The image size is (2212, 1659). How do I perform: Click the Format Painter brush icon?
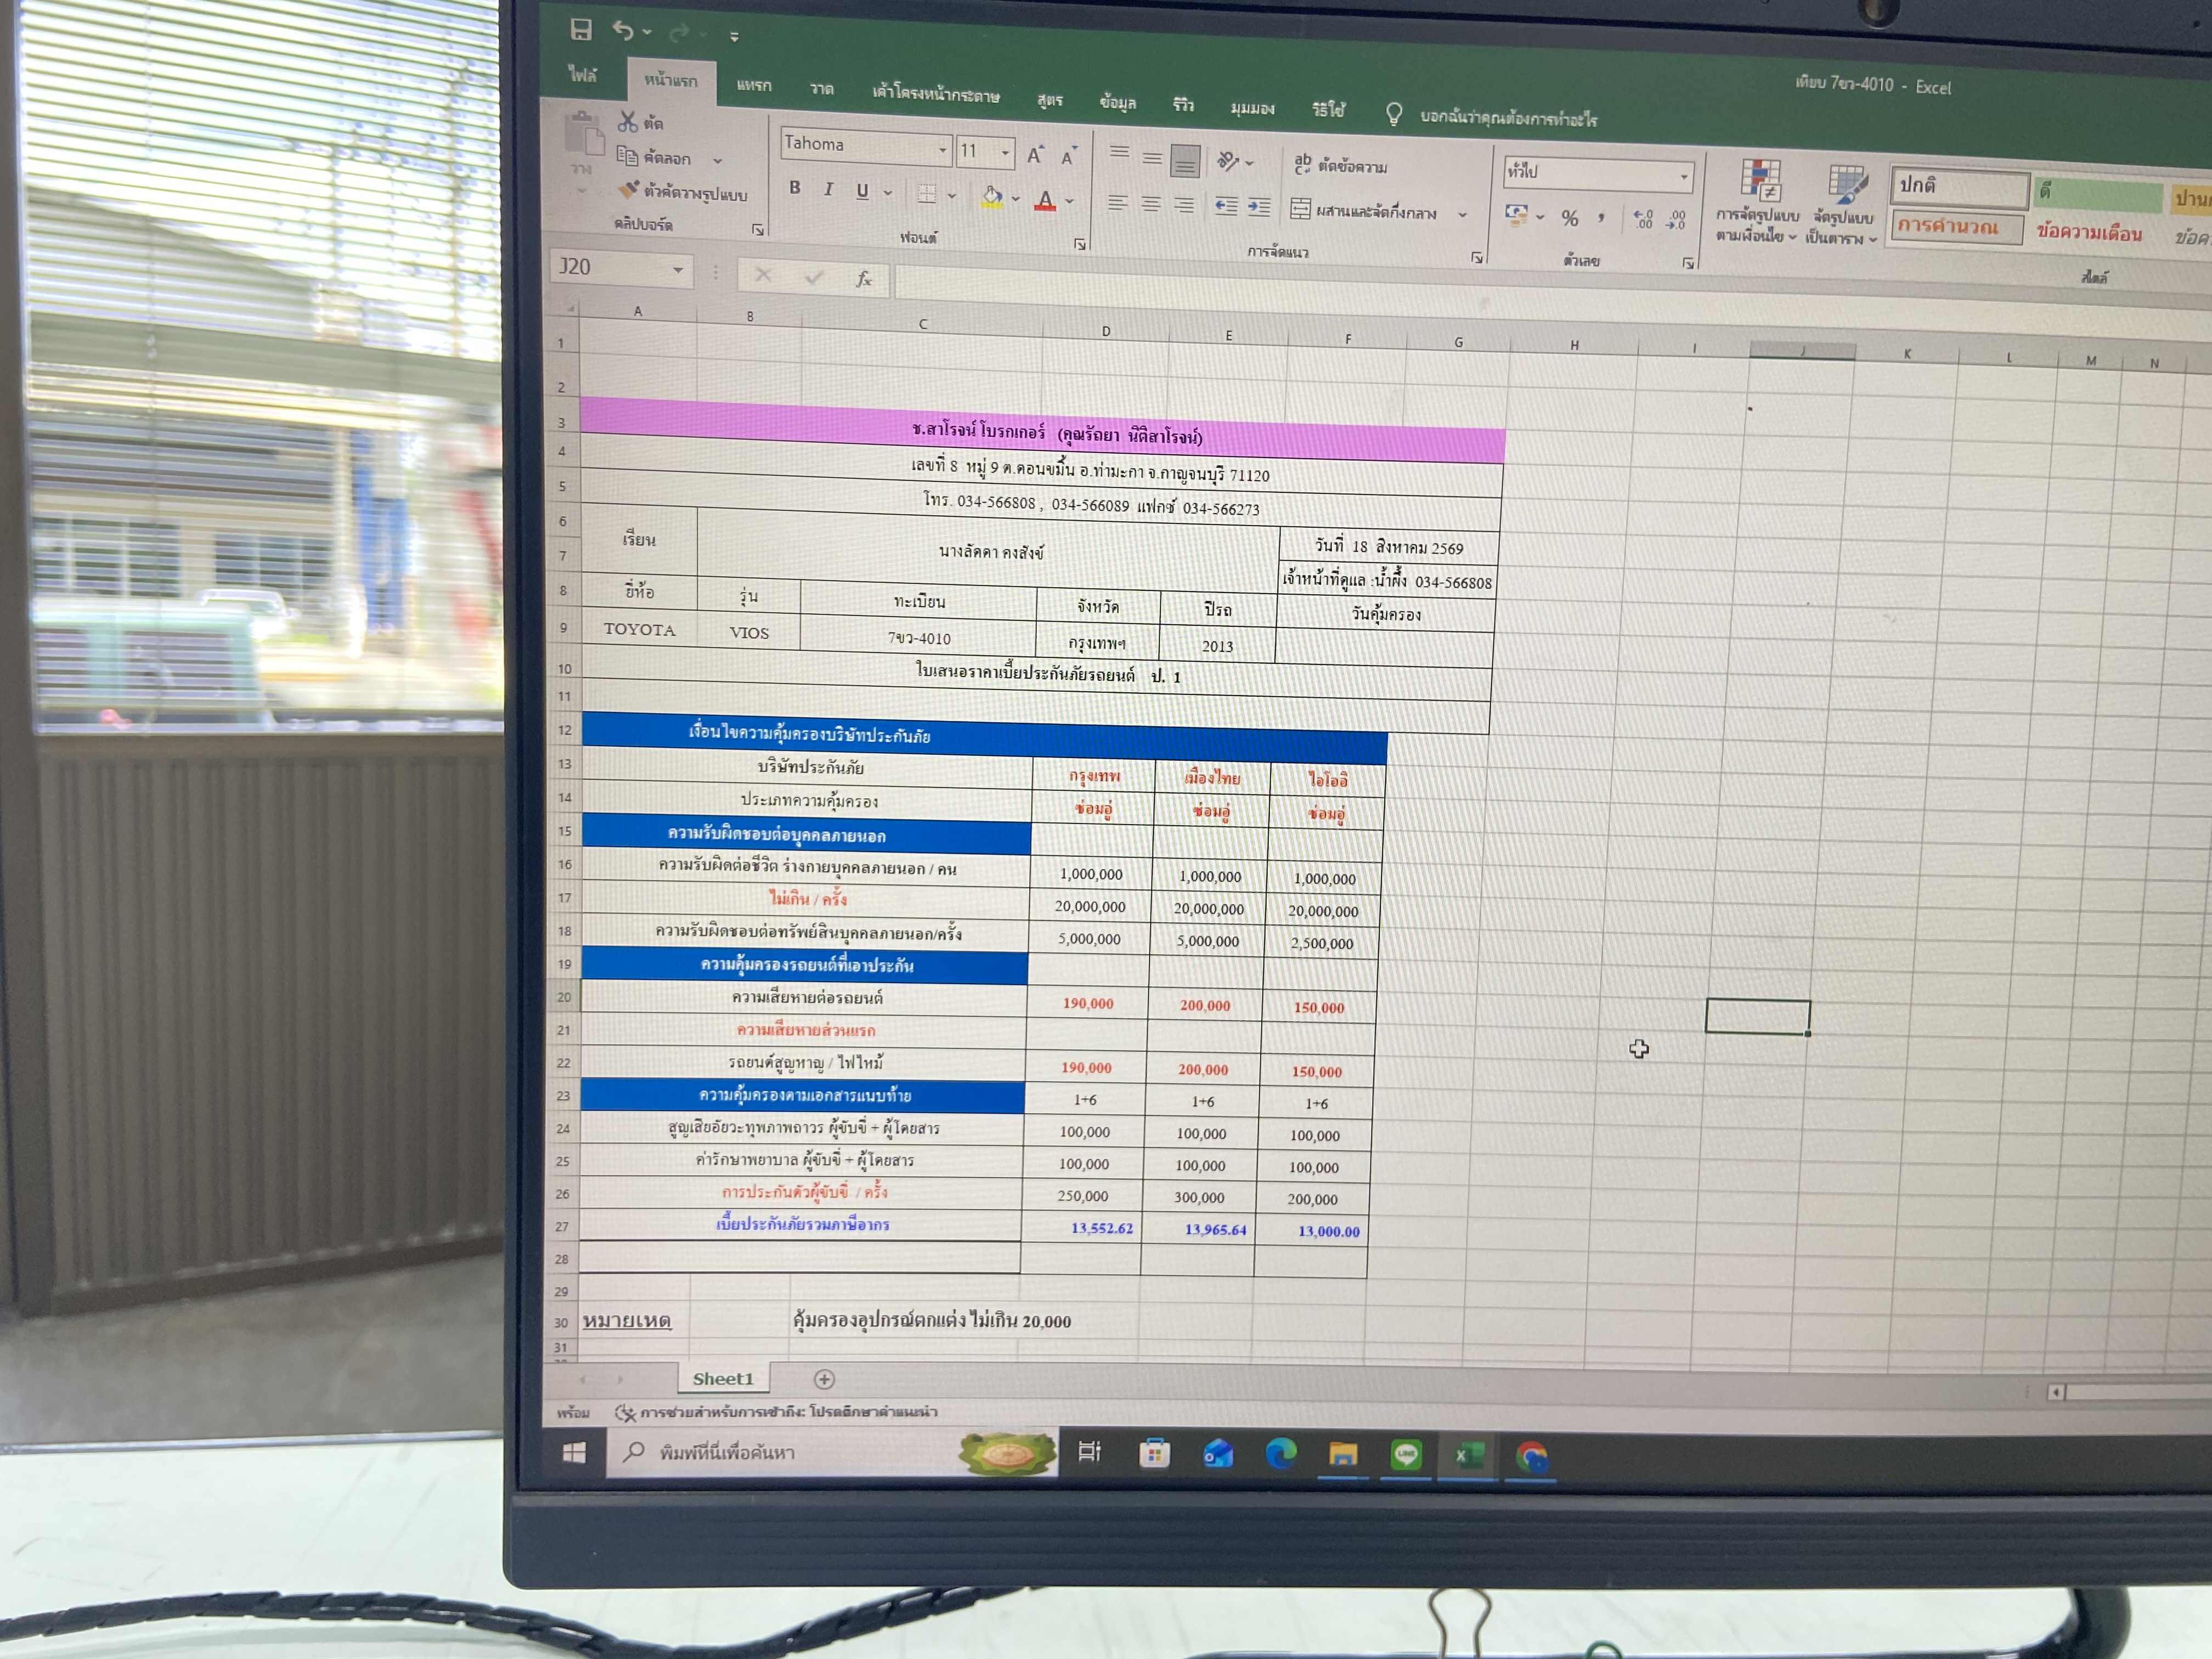[628, 189]
